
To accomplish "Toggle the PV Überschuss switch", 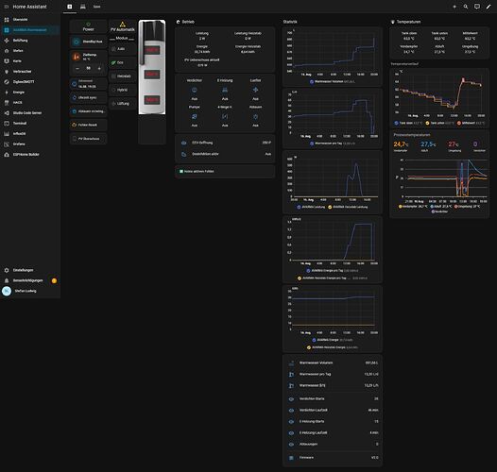I will pyautogui.click(x=89, y=139).
